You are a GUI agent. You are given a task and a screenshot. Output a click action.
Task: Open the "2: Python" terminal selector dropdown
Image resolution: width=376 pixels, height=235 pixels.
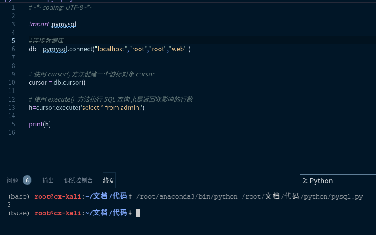click(x=337, y=181)
